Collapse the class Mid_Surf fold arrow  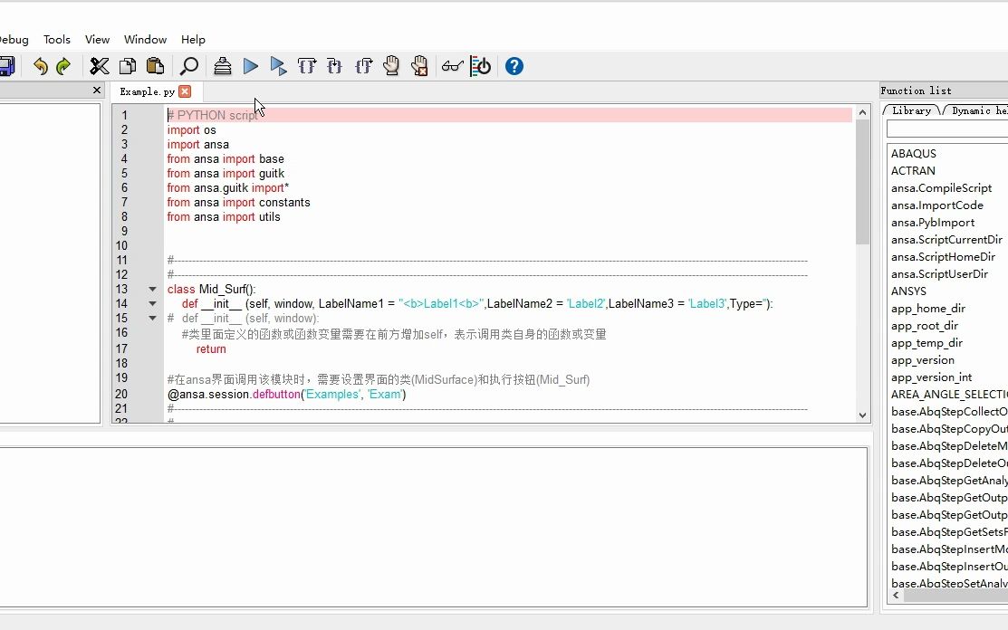[x=152, y=289]
